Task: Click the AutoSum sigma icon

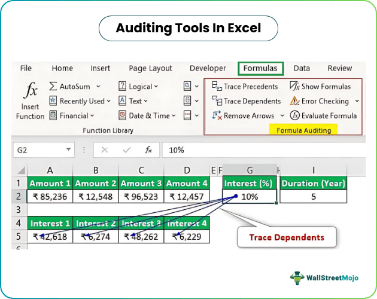Action: pos(53,86)
